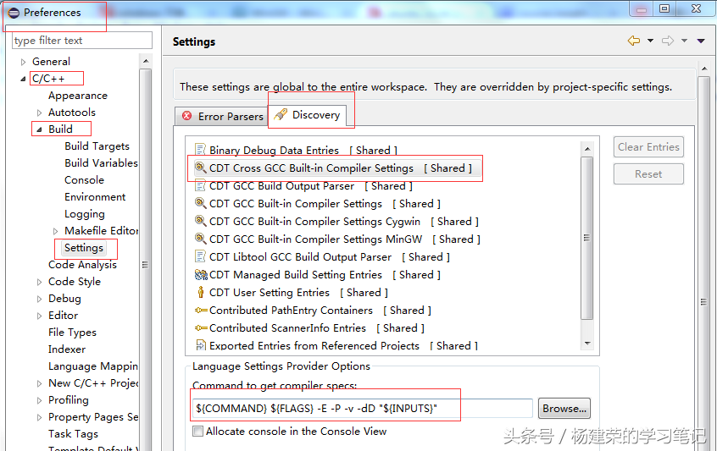Open the back history dropdown arrow
This screenshot has width=717, height=451.
point(650,41)
